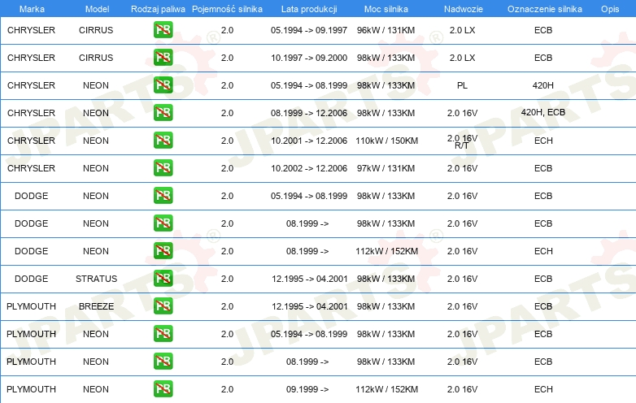Click production years 05.1994 -> 09.1997

[309, 30]
